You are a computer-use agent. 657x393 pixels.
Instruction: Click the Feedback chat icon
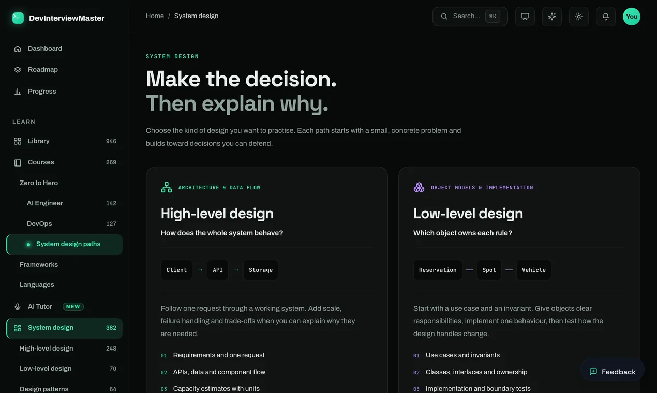click(593, 372)
